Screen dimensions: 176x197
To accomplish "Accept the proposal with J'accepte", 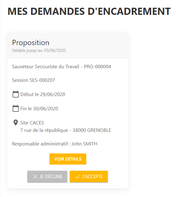I will coord(89,176).
